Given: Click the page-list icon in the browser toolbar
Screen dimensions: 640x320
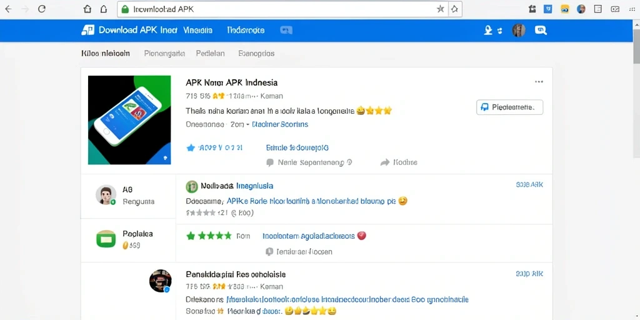Looking at the screenshot, I should point(598,9).
